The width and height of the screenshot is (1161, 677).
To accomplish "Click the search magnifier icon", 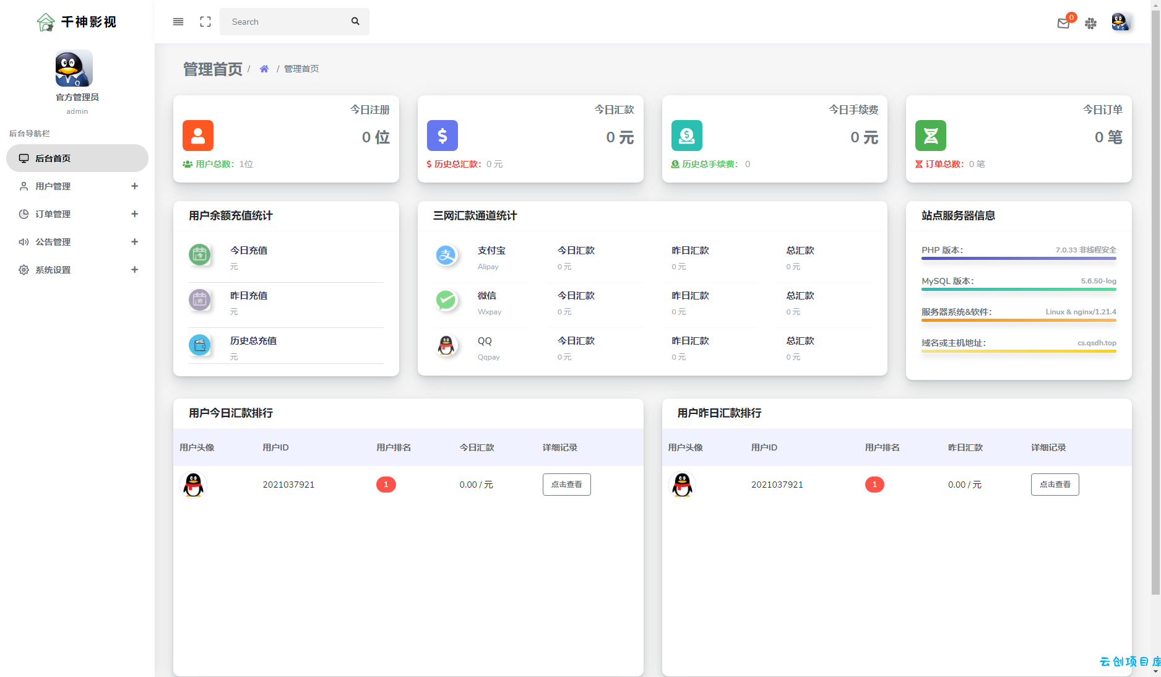I will 355,21.
